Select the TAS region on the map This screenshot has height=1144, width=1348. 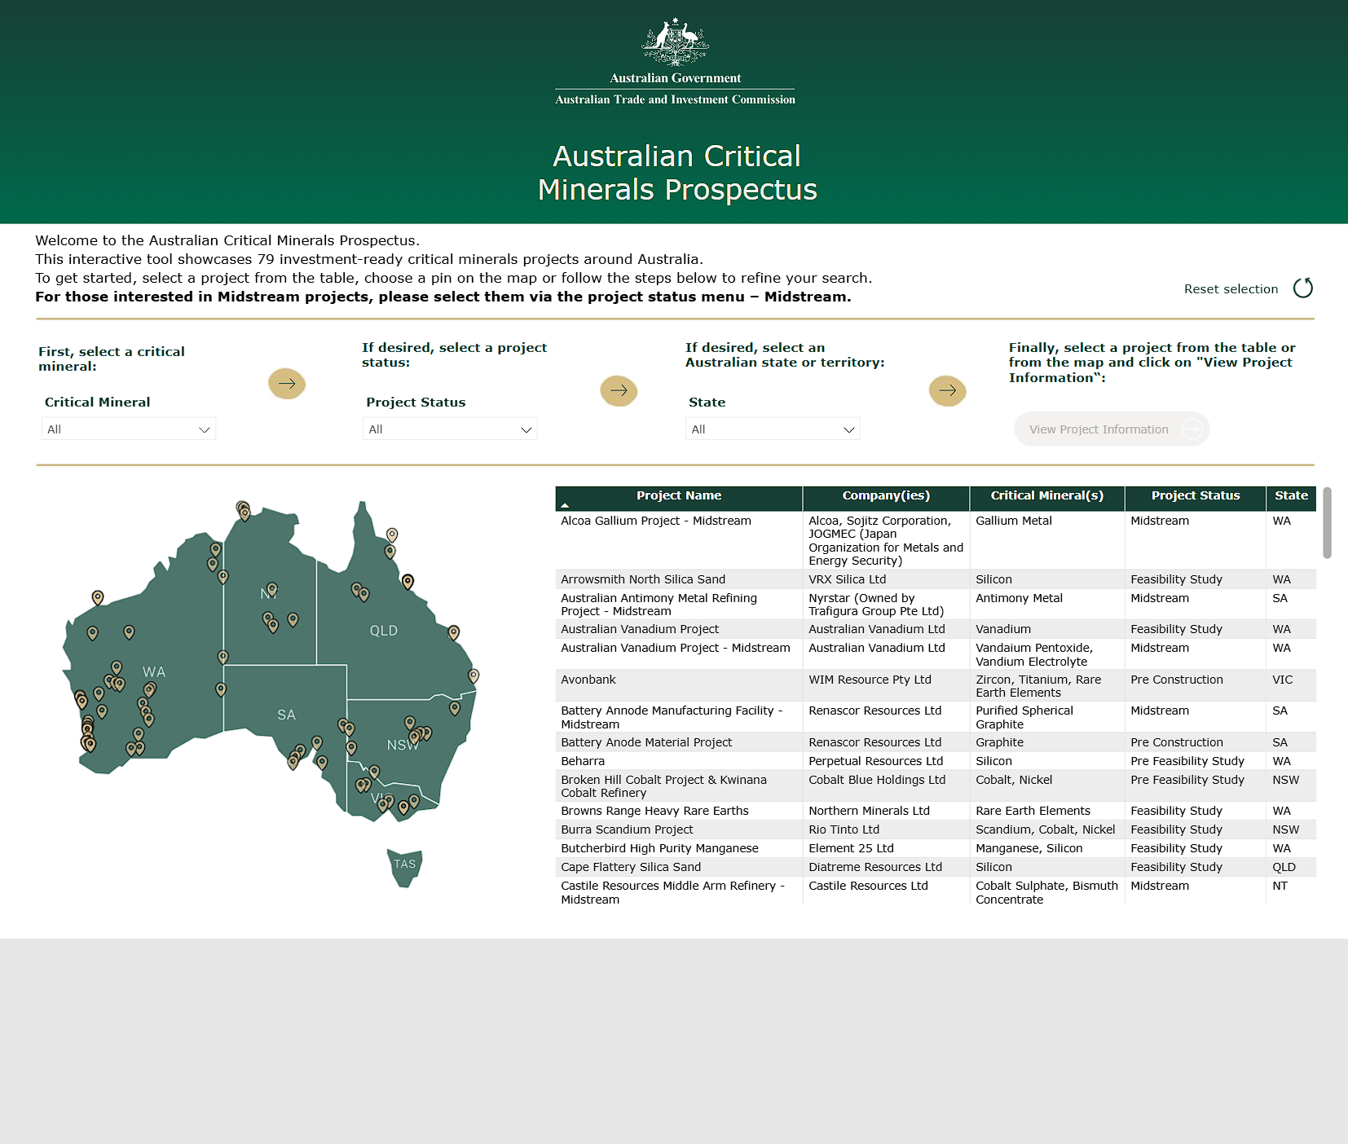pyautogui.click(x=405, y=865)
